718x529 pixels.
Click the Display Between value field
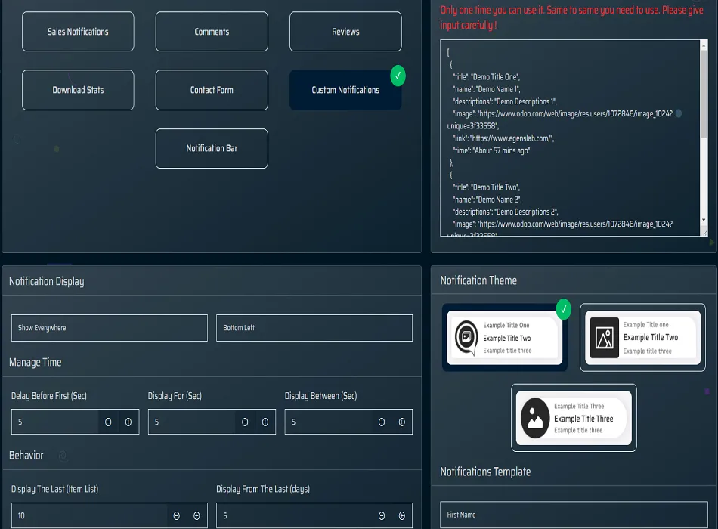tap(328, 422)
